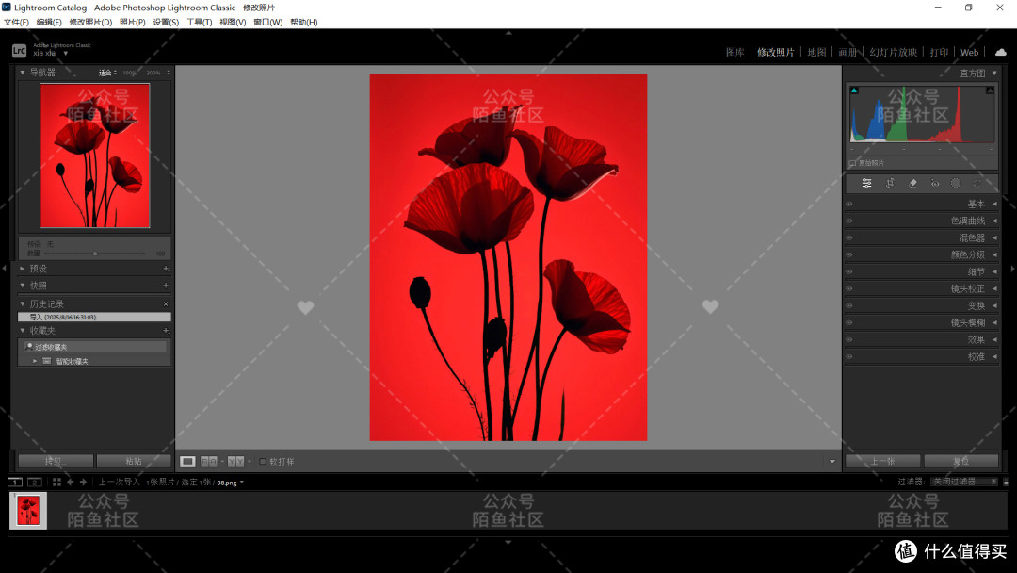Toggle shadow clipping indicator in histogram
Image resolution: width=1017 pixels, height=573 pixels.
pos(854,90)
